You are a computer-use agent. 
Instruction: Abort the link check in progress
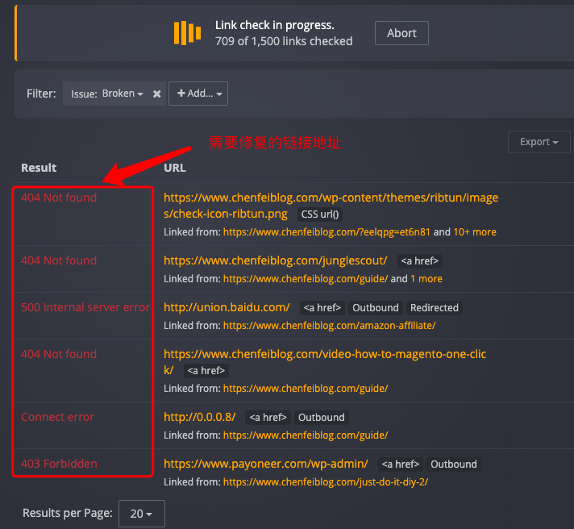click(401, 33)
